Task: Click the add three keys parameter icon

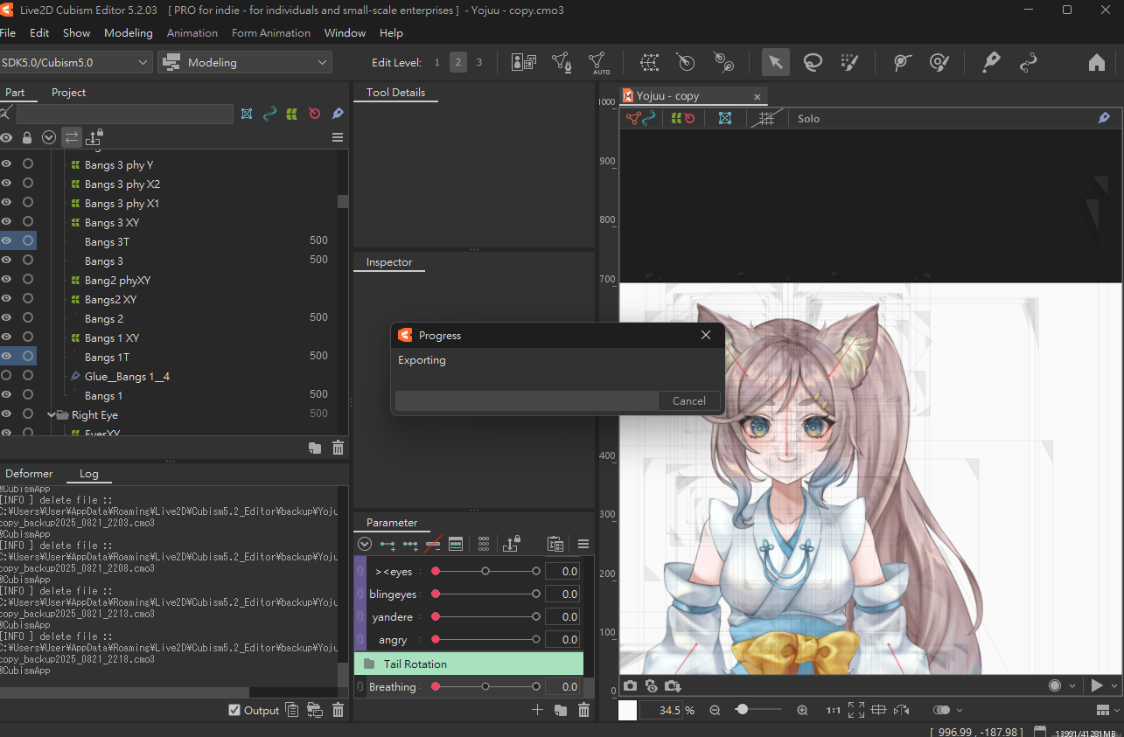Action: (410, 544)
